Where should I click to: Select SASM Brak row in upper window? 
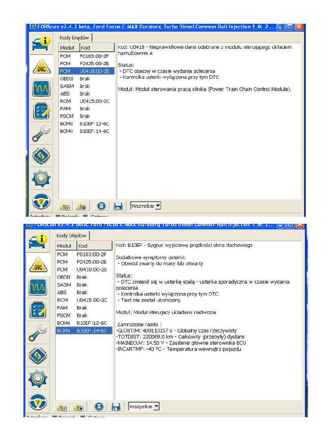click(87, 86)
